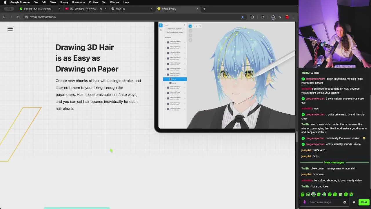The image size is (371, 209).
Task: Open the Window menu
Action: click(115, 2)
